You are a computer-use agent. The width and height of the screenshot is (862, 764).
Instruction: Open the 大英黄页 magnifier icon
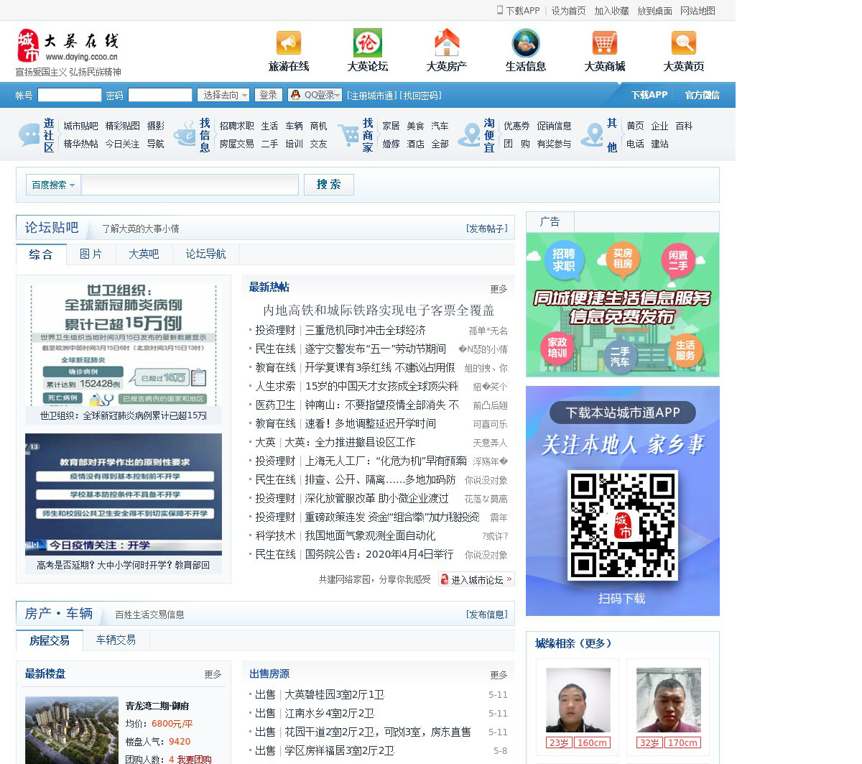click(684, 43)
